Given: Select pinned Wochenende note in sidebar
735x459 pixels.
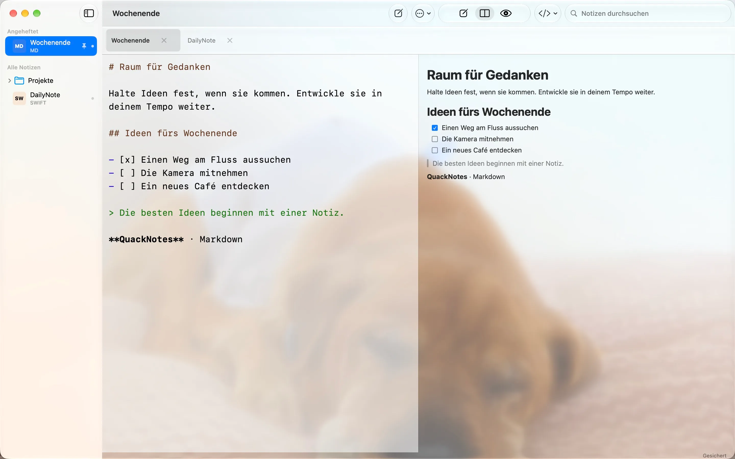Looking at the screenshot, I should click(x=51, y=46).
